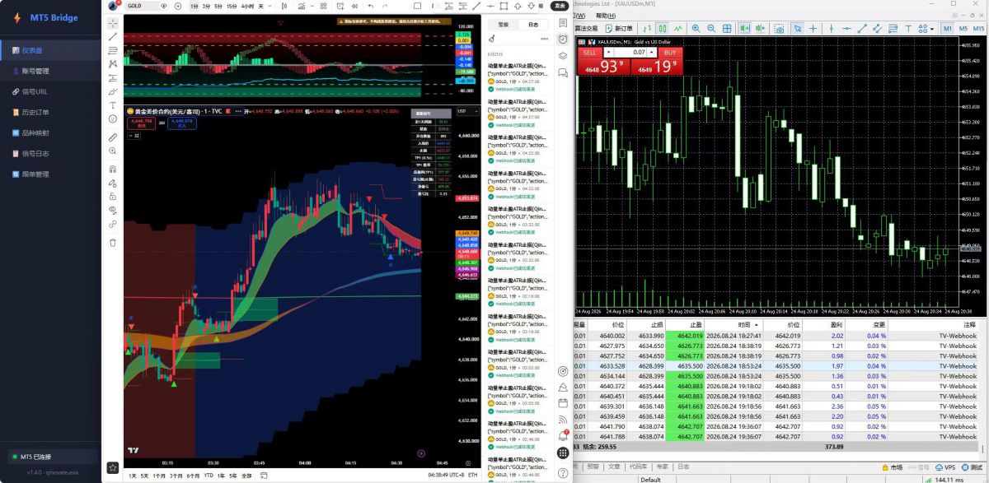989x483 pixels.
Task: Click the VPS status item in MT5
Action: coord(945,467)
